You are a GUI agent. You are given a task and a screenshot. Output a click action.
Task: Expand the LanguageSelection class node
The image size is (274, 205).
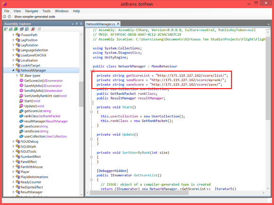pyautogui.click(x=13, y=50)
